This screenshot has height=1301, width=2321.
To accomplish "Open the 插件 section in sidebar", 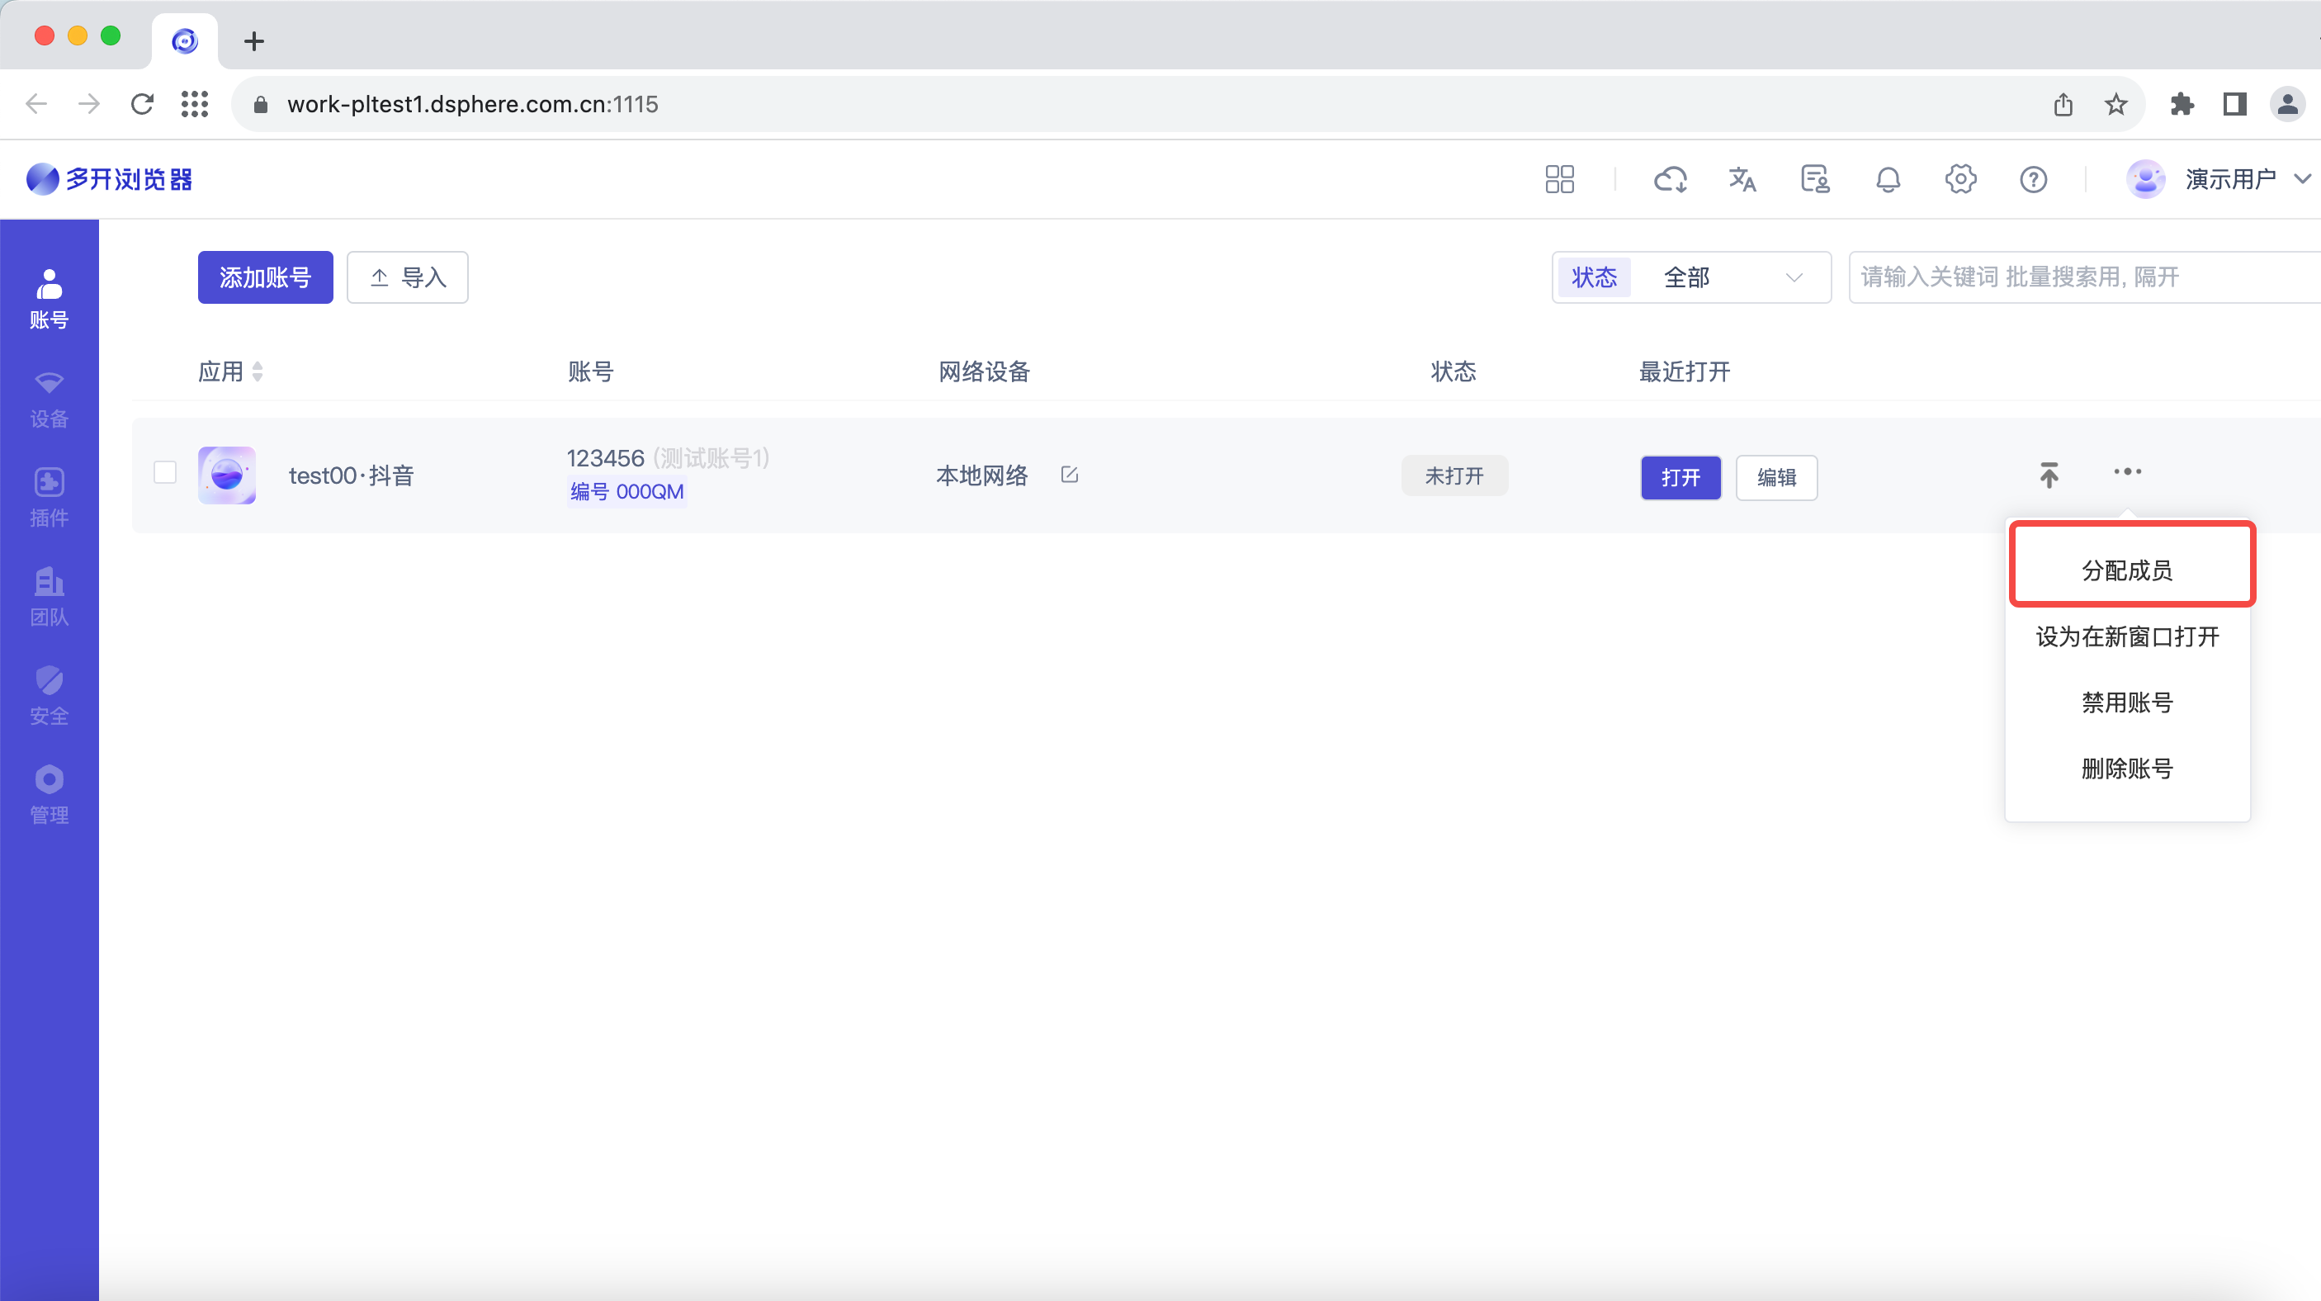I will (49, 497).
